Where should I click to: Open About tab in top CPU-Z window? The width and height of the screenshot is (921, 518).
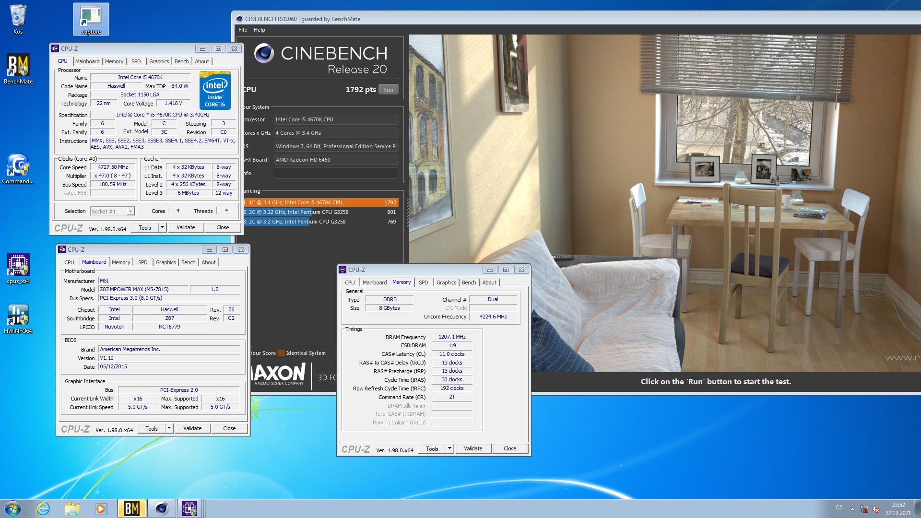[202, 61]
